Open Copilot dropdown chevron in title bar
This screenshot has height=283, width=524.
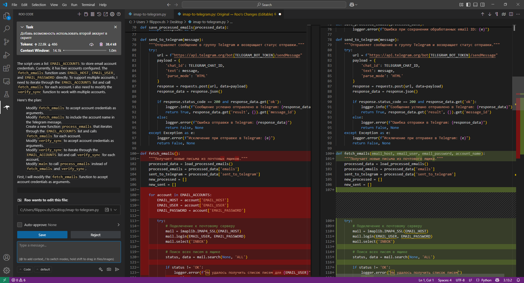(x=356, y=5)
